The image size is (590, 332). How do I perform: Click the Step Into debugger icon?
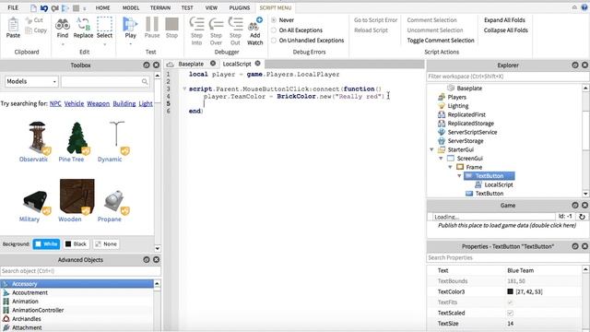(196, 23)
